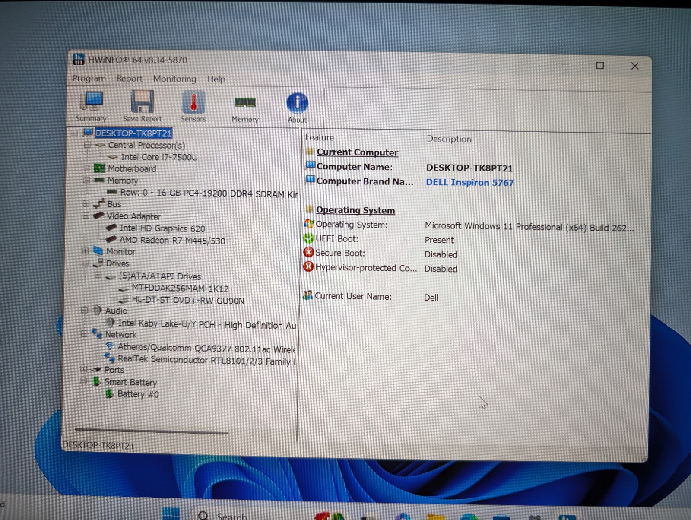The width and height of the screenshot is (691, 520).
Task: Click the Operating System Windows flag icon
Action: [309, 223]
